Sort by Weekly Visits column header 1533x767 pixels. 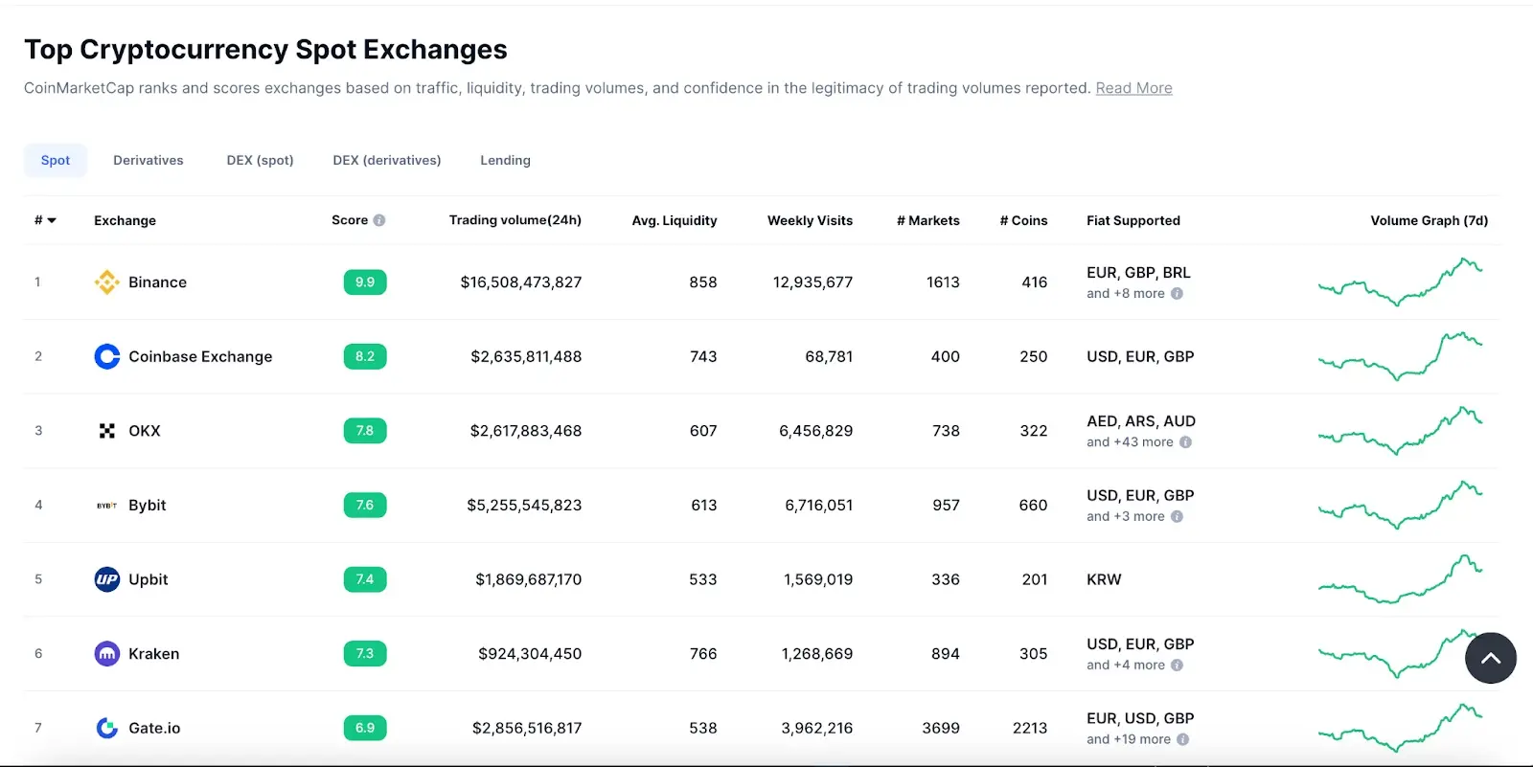pyautogui.click(x=810, y=220)
